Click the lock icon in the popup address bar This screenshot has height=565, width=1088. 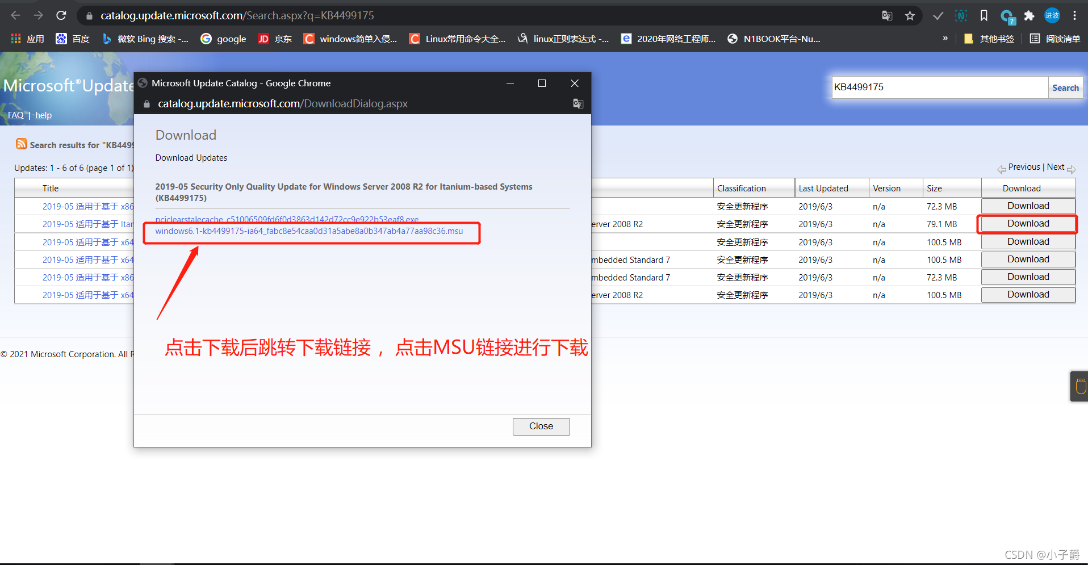coord(147,104)
